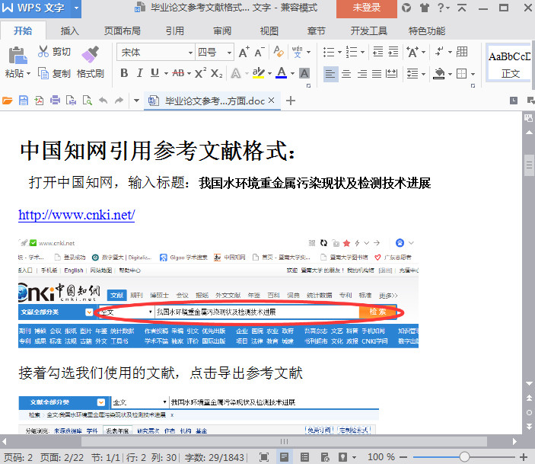535x464 pixels.
Task: Toggle left alignment button
Action: coord(330,74)
